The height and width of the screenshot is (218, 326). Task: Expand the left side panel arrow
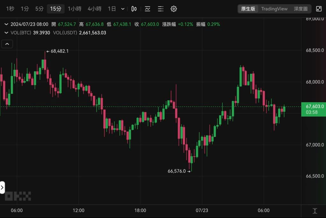coord(2,187)
